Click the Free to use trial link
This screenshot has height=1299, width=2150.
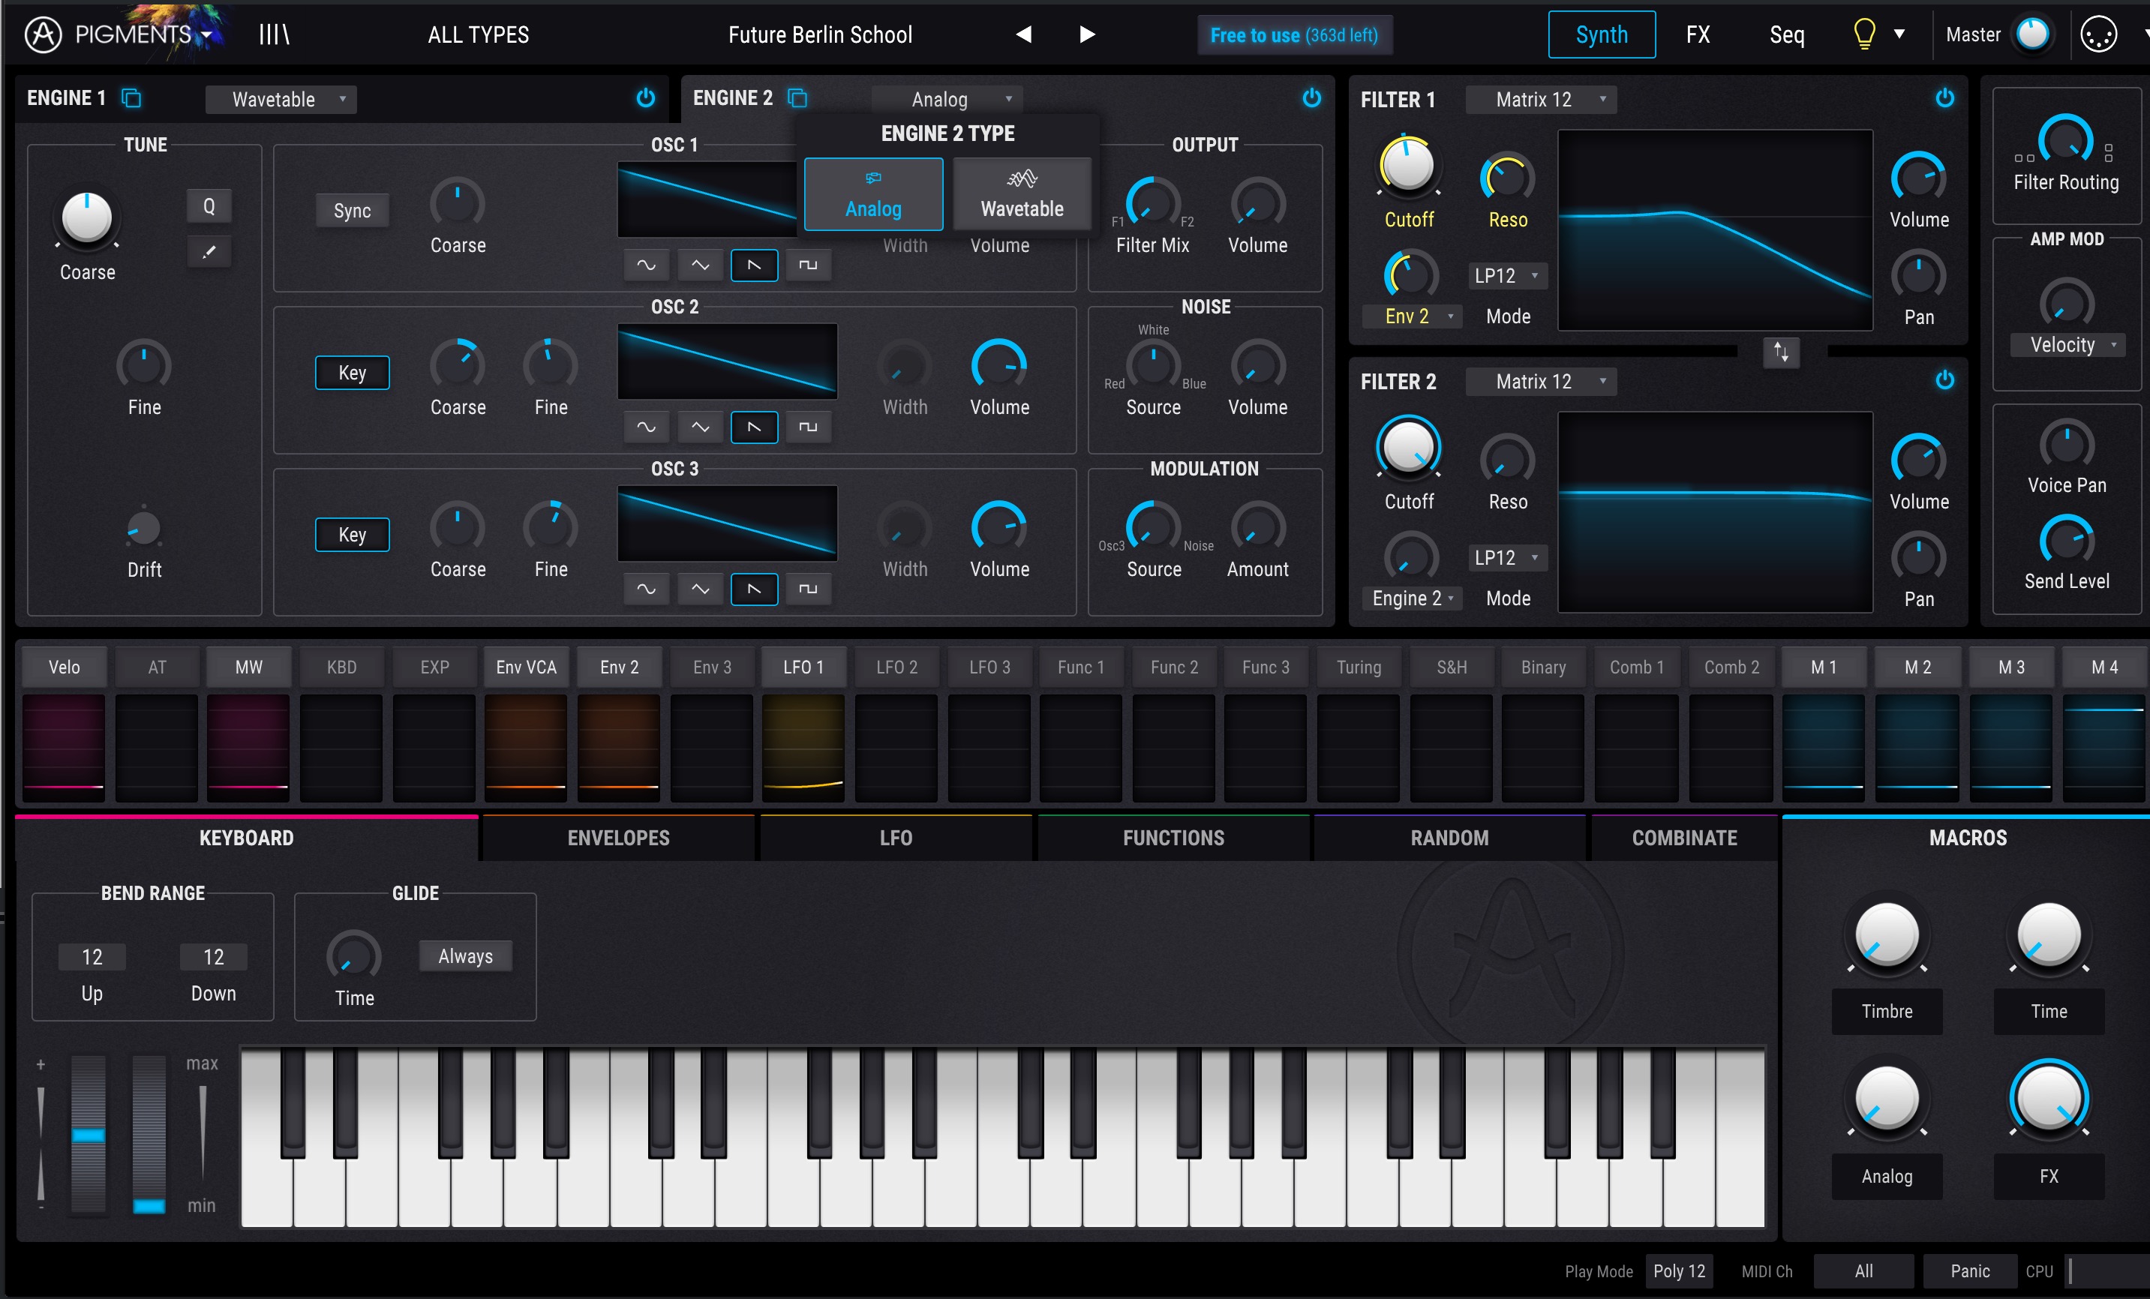tap(1294, 35)
